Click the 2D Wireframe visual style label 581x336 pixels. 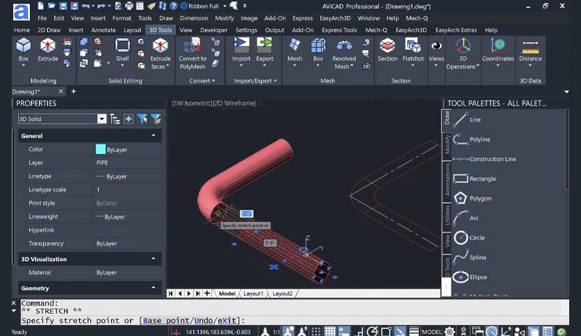click(234, 103)
